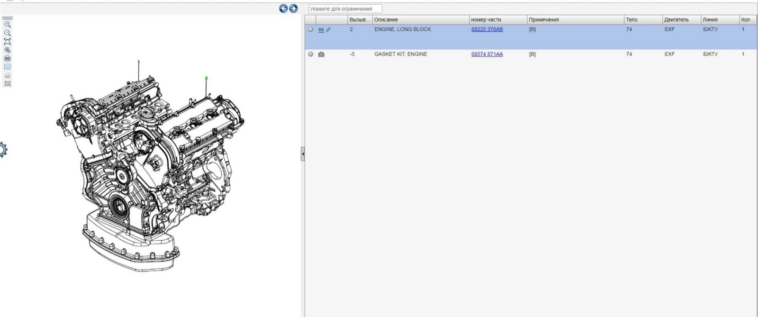The width and height of the screenshot is (758, 317).
Task: Select callout number 2 on the diagram
Action: click(x=206, y=78)
